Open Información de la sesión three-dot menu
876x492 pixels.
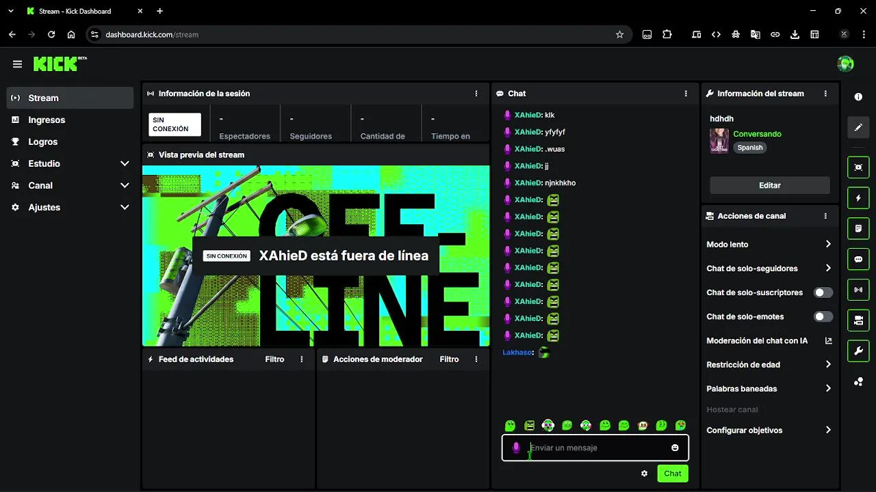tap(476, 94)
